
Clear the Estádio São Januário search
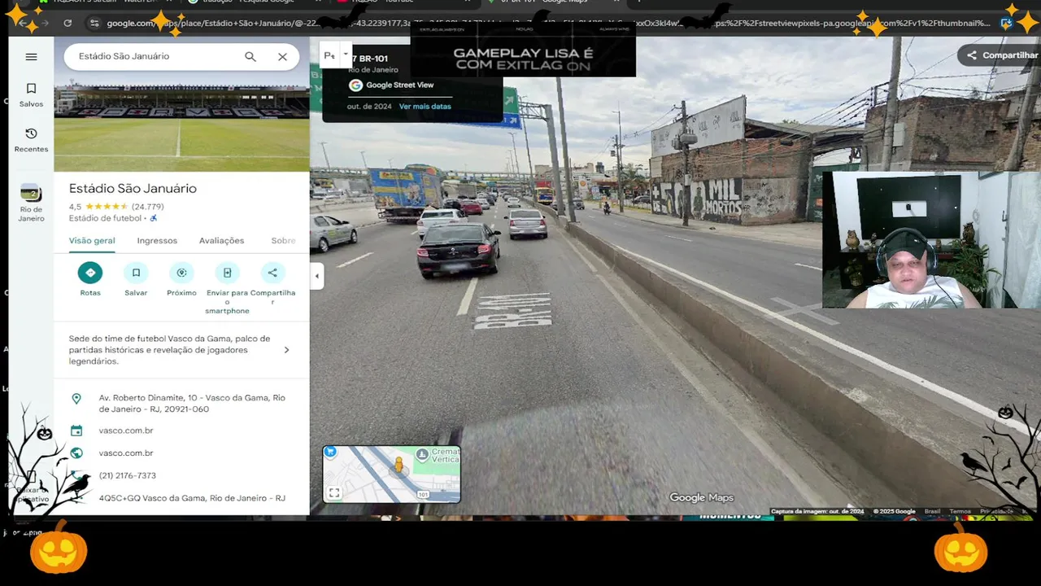(x=282, y=57)
